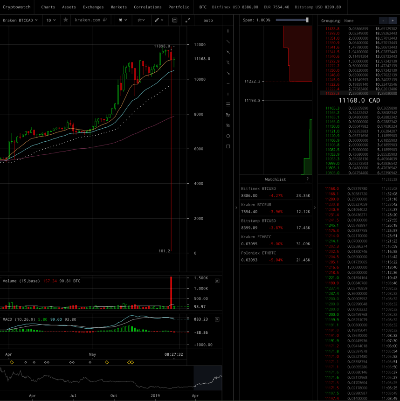Expand the candlestick chart type dropdown
This screenshot has width=400, height=401.
(x=123, y=20)
